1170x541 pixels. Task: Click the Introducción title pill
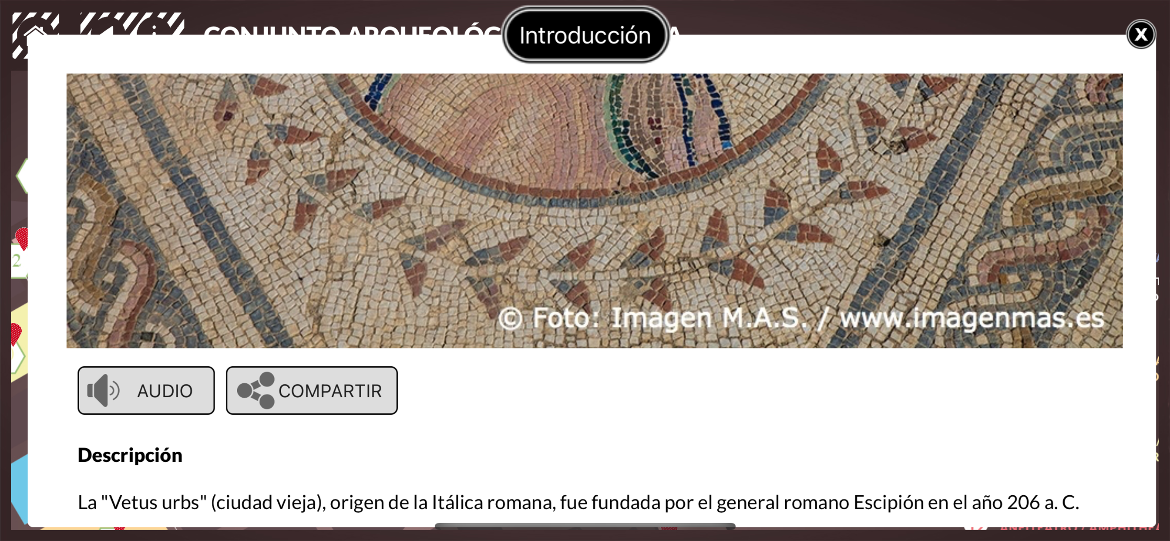click(x=585, y=35)
